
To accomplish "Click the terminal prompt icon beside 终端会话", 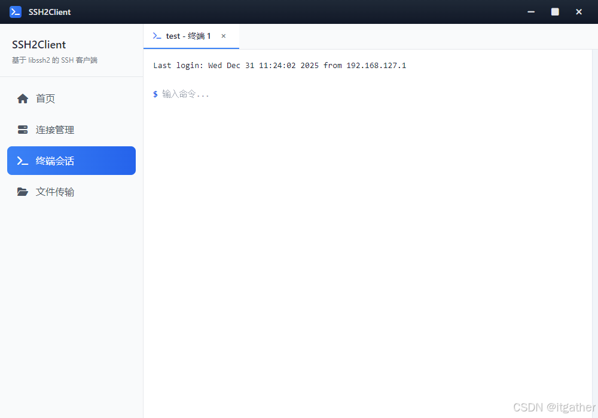I will tap(23, 161).
